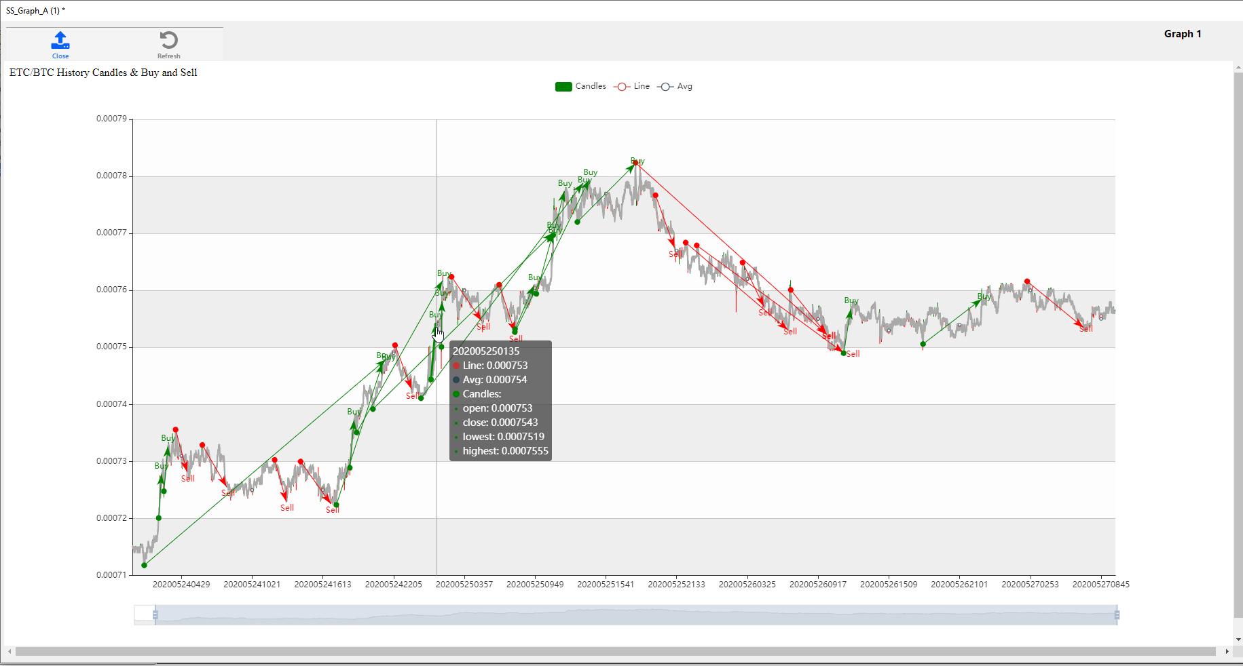Click the Graph 1 label
The height and width of the screenshot is (666, 1243).
(1182, 34)
